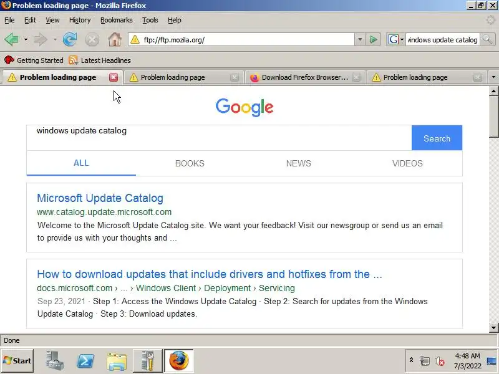Image resolution: width=499 pixels, height=374 pixels.
Task: Open the Tools menu
Action: coord(150,20)
